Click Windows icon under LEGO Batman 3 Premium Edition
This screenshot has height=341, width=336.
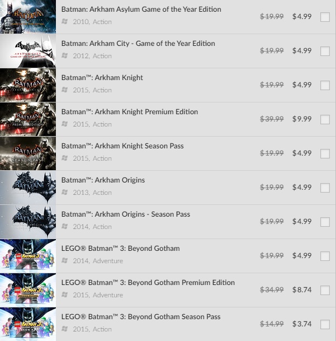click(64, 295)
